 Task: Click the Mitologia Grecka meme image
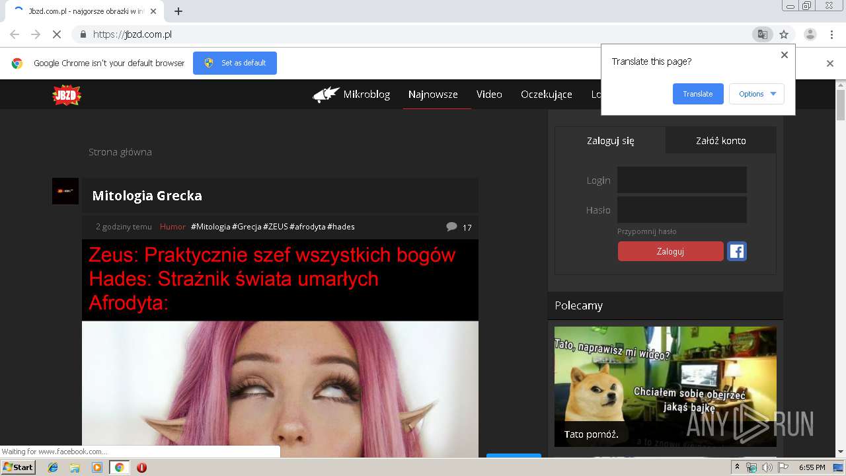tap(280, 348)
